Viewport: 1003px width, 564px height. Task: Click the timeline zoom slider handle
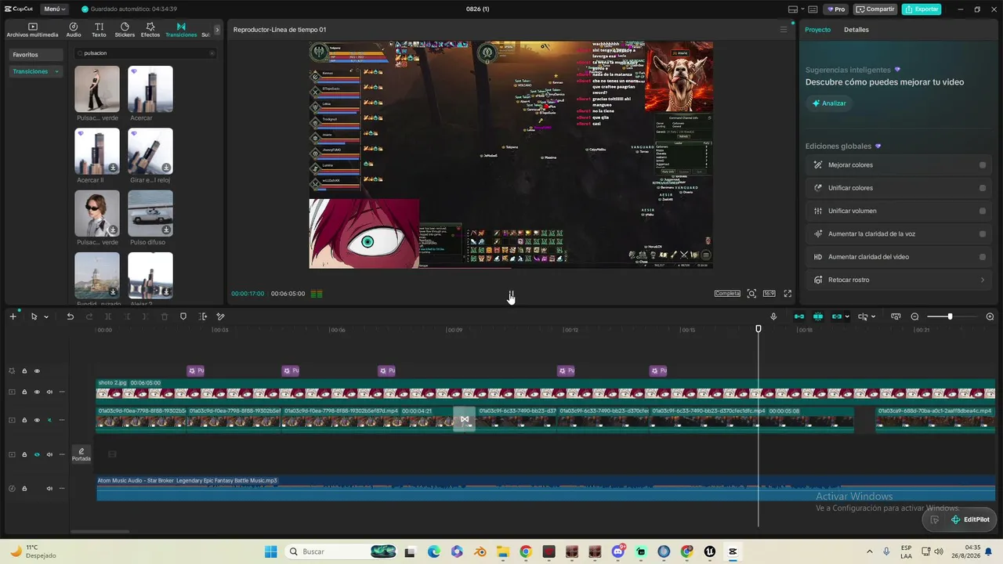[x=950, y=316]
